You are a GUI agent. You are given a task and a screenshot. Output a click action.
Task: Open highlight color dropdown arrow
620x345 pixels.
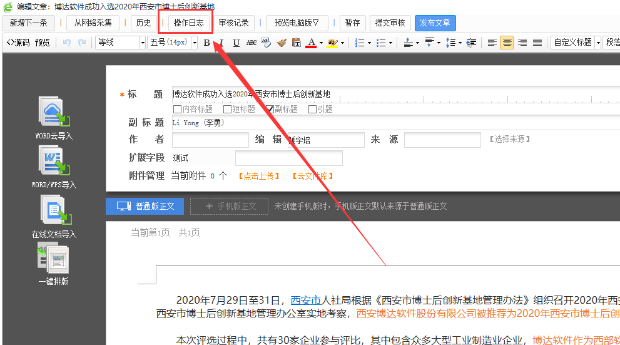pos(342,43)
